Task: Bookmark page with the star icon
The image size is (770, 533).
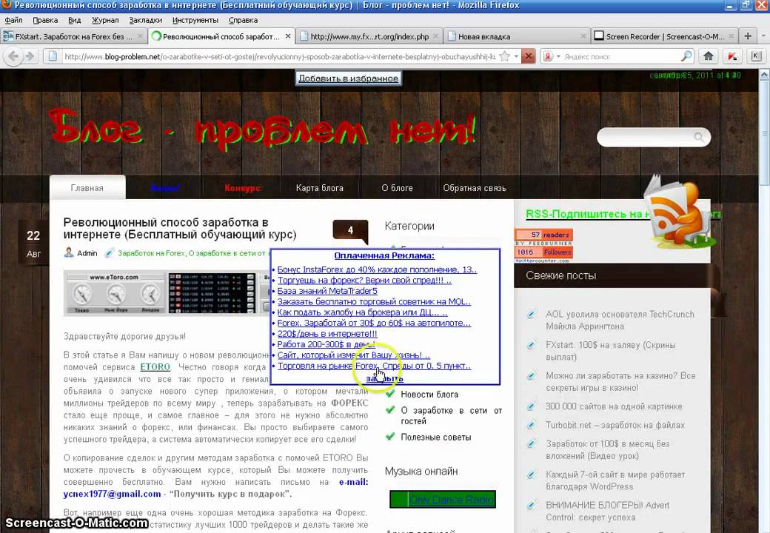Action: 504,56
